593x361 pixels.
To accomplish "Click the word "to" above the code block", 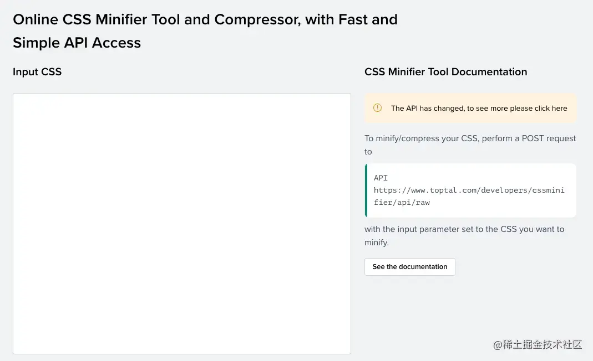I will coord(368,152).
